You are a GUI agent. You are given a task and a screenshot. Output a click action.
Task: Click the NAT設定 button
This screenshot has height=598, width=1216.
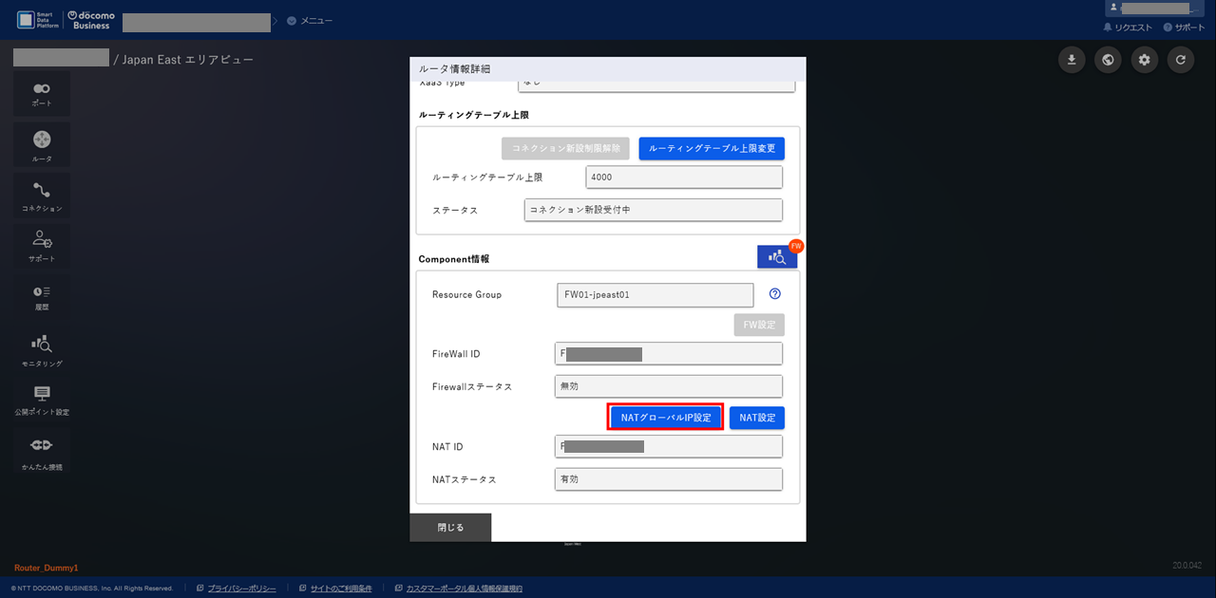click(757, 418)
